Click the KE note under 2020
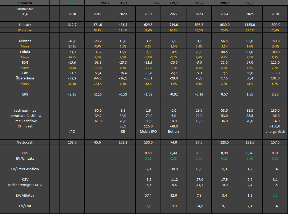Image resolution: width=288 pixels, height=214 pixels. coord(123,132)
